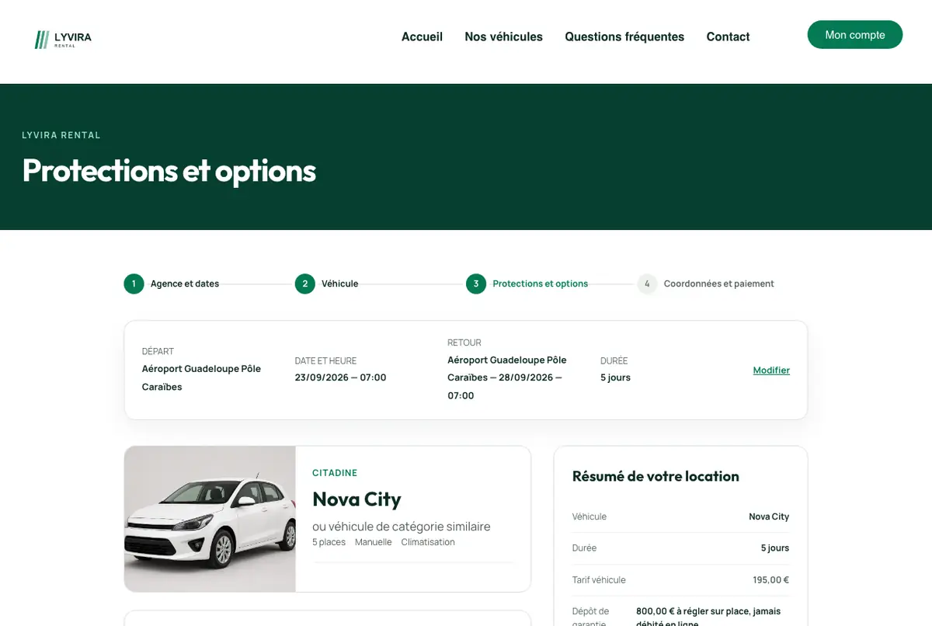Viewport: 932px width, 626px height.
Task: Select step 3 Protections et options
Action: [527, 283]
